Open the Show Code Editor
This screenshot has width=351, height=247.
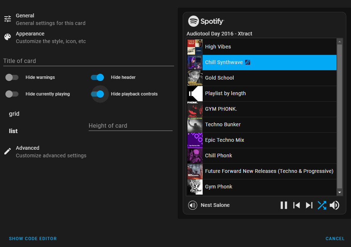(x=33, y=238)
